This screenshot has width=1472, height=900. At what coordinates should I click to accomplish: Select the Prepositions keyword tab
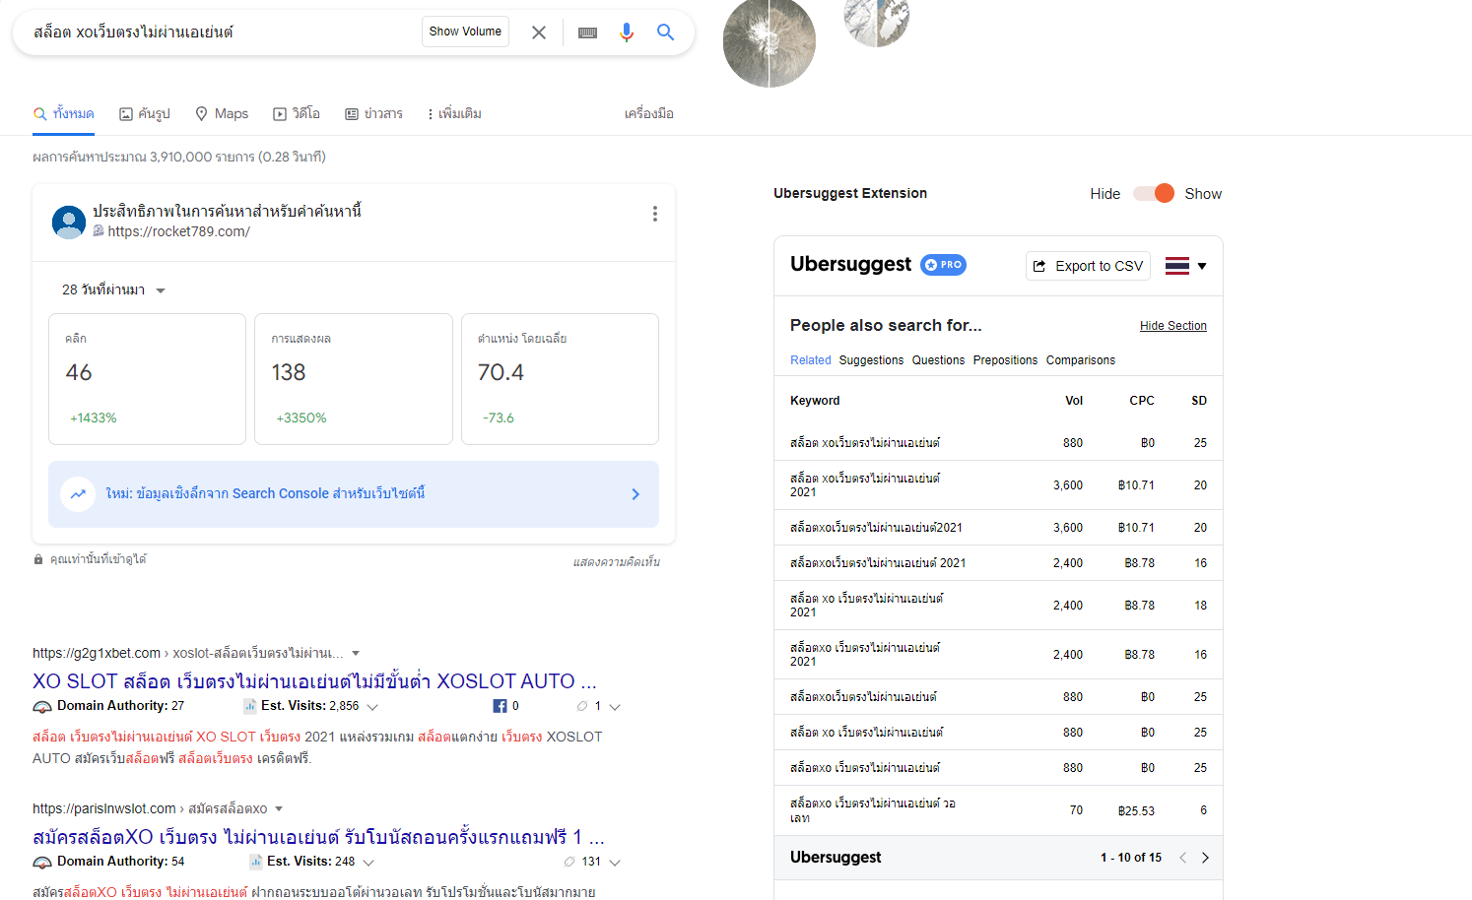click(1005, 360)
